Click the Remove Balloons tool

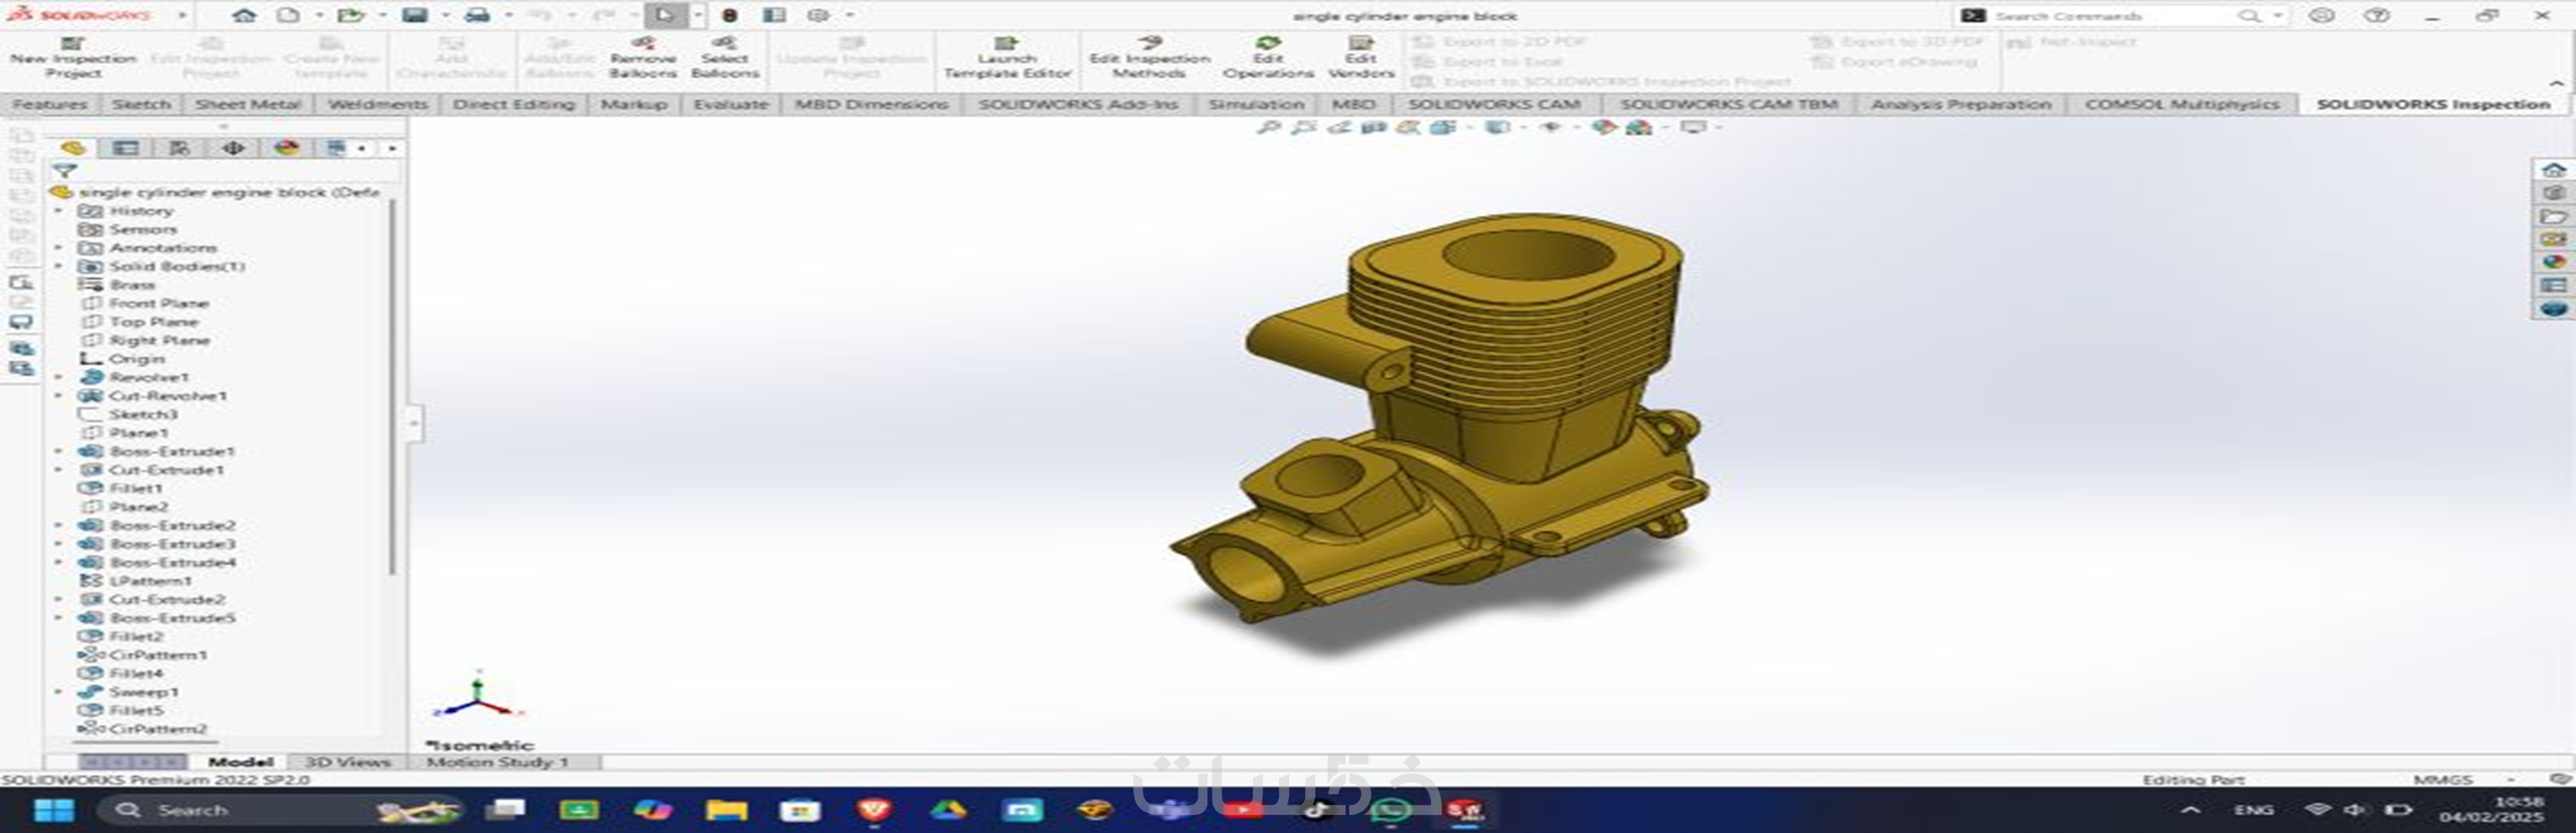(x=643, y=56)
